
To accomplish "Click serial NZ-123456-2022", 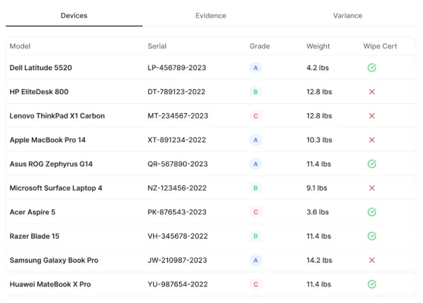I will coord(177,188).
